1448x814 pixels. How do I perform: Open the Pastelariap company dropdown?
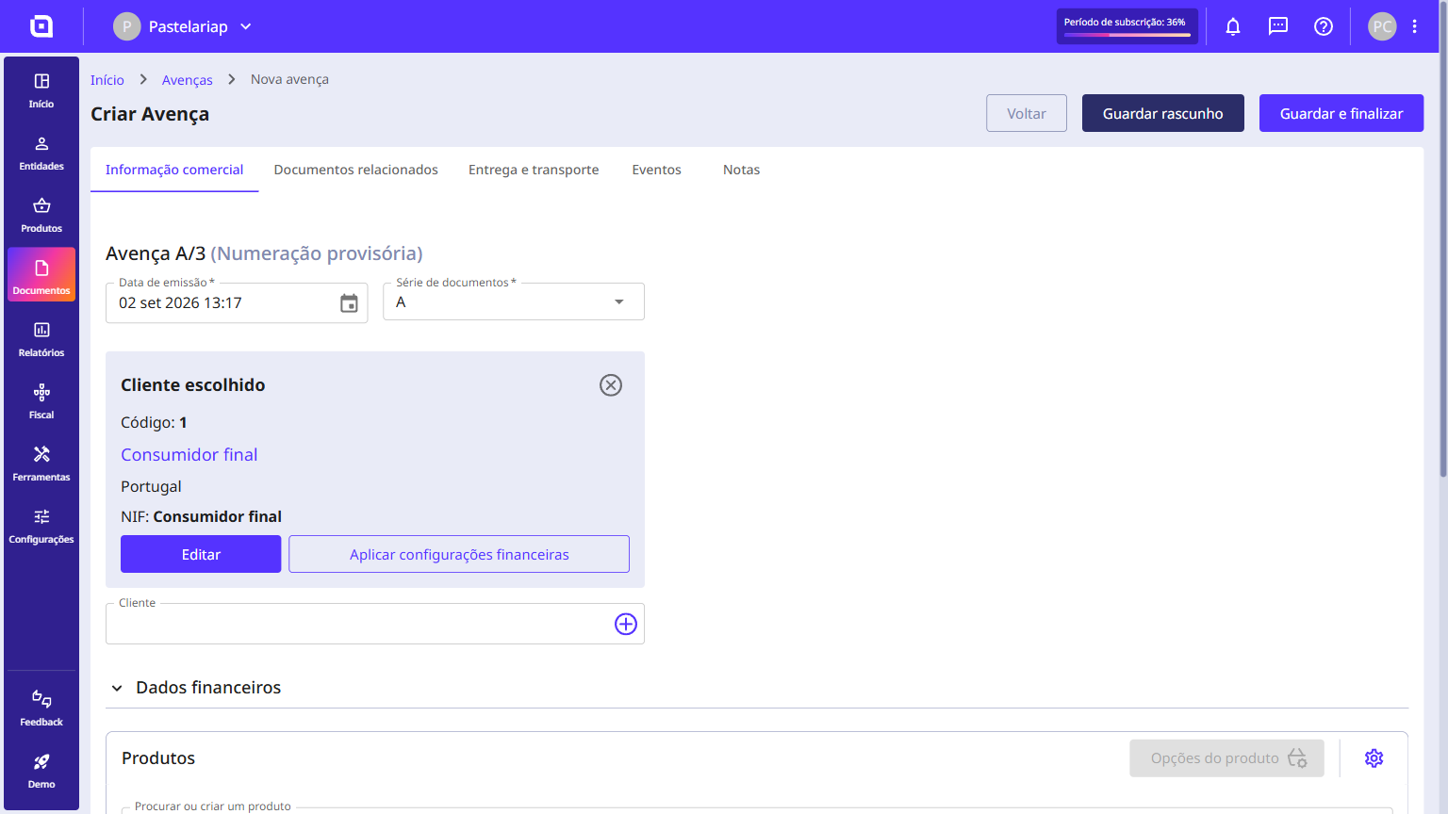coord(183,26)
